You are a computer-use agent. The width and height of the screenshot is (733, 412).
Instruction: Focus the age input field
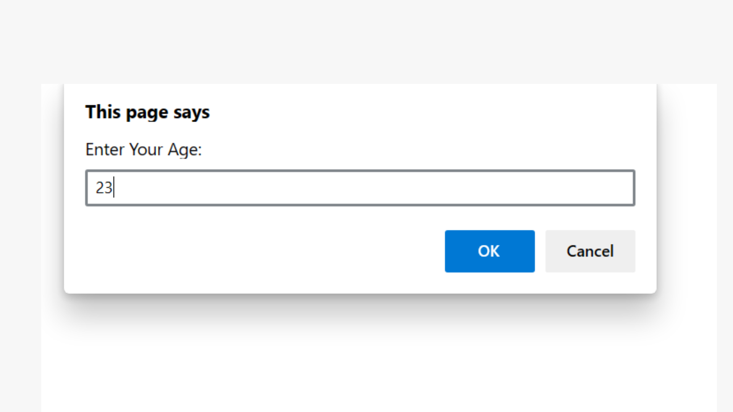click(x=360, y=188)
